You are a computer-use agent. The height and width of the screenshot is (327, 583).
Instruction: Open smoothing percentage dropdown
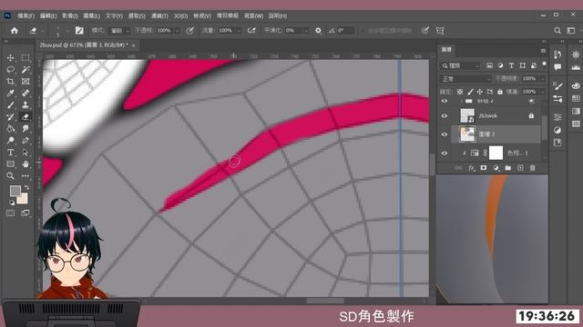coord(306,31)
